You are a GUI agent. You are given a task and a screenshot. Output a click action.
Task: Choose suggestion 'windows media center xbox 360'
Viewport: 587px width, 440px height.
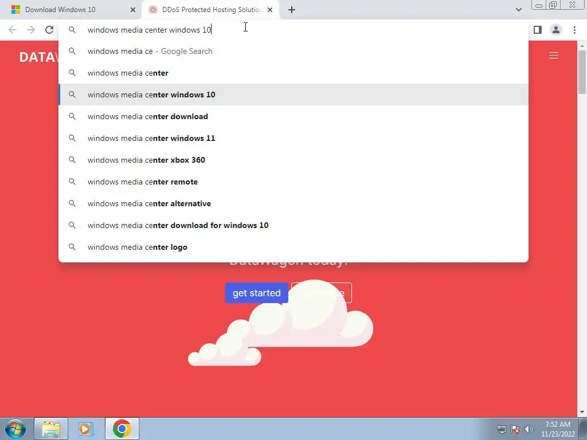pos(293,160)
